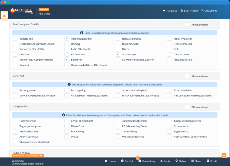Uncheck the Sonnensegel checkbox

(118, 54)
